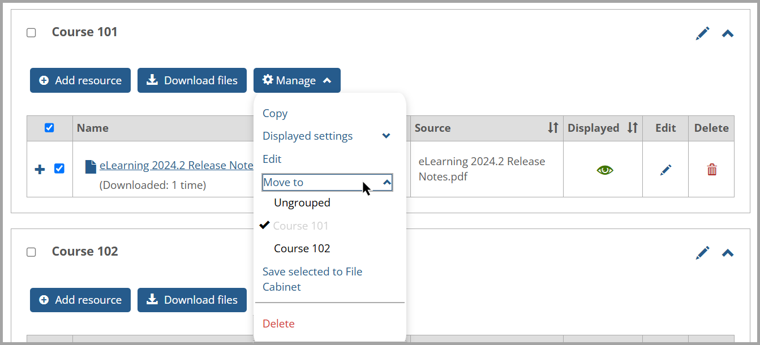Close the Manage dropdown
The image size is (760, 345).
coord(297,80)
